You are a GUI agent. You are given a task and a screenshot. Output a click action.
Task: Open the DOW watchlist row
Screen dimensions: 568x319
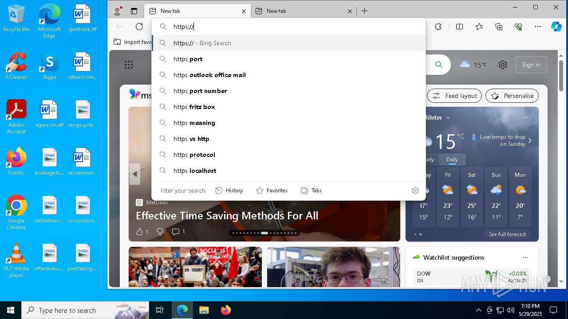point(472,277)
